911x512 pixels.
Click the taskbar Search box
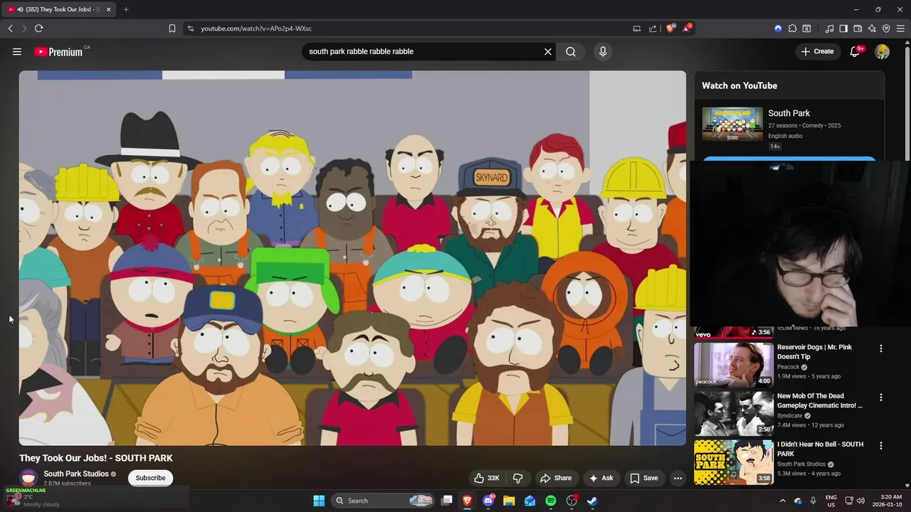[x=383, y=501]
